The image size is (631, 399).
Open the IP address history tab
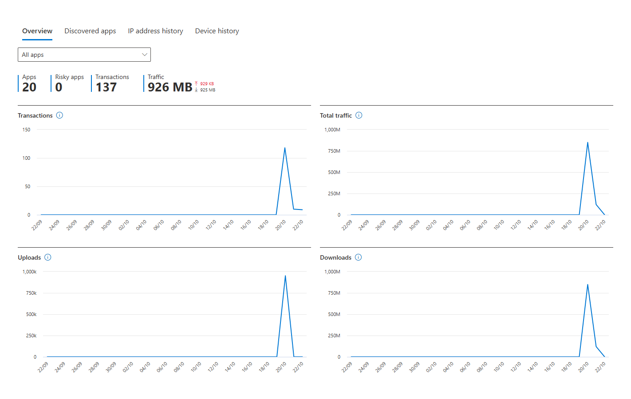pyautogui.click(x=155, y=31)
